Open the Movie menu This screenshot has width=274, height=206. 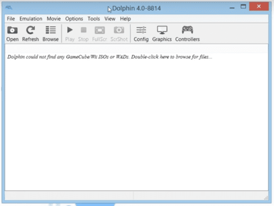point(53,19)
